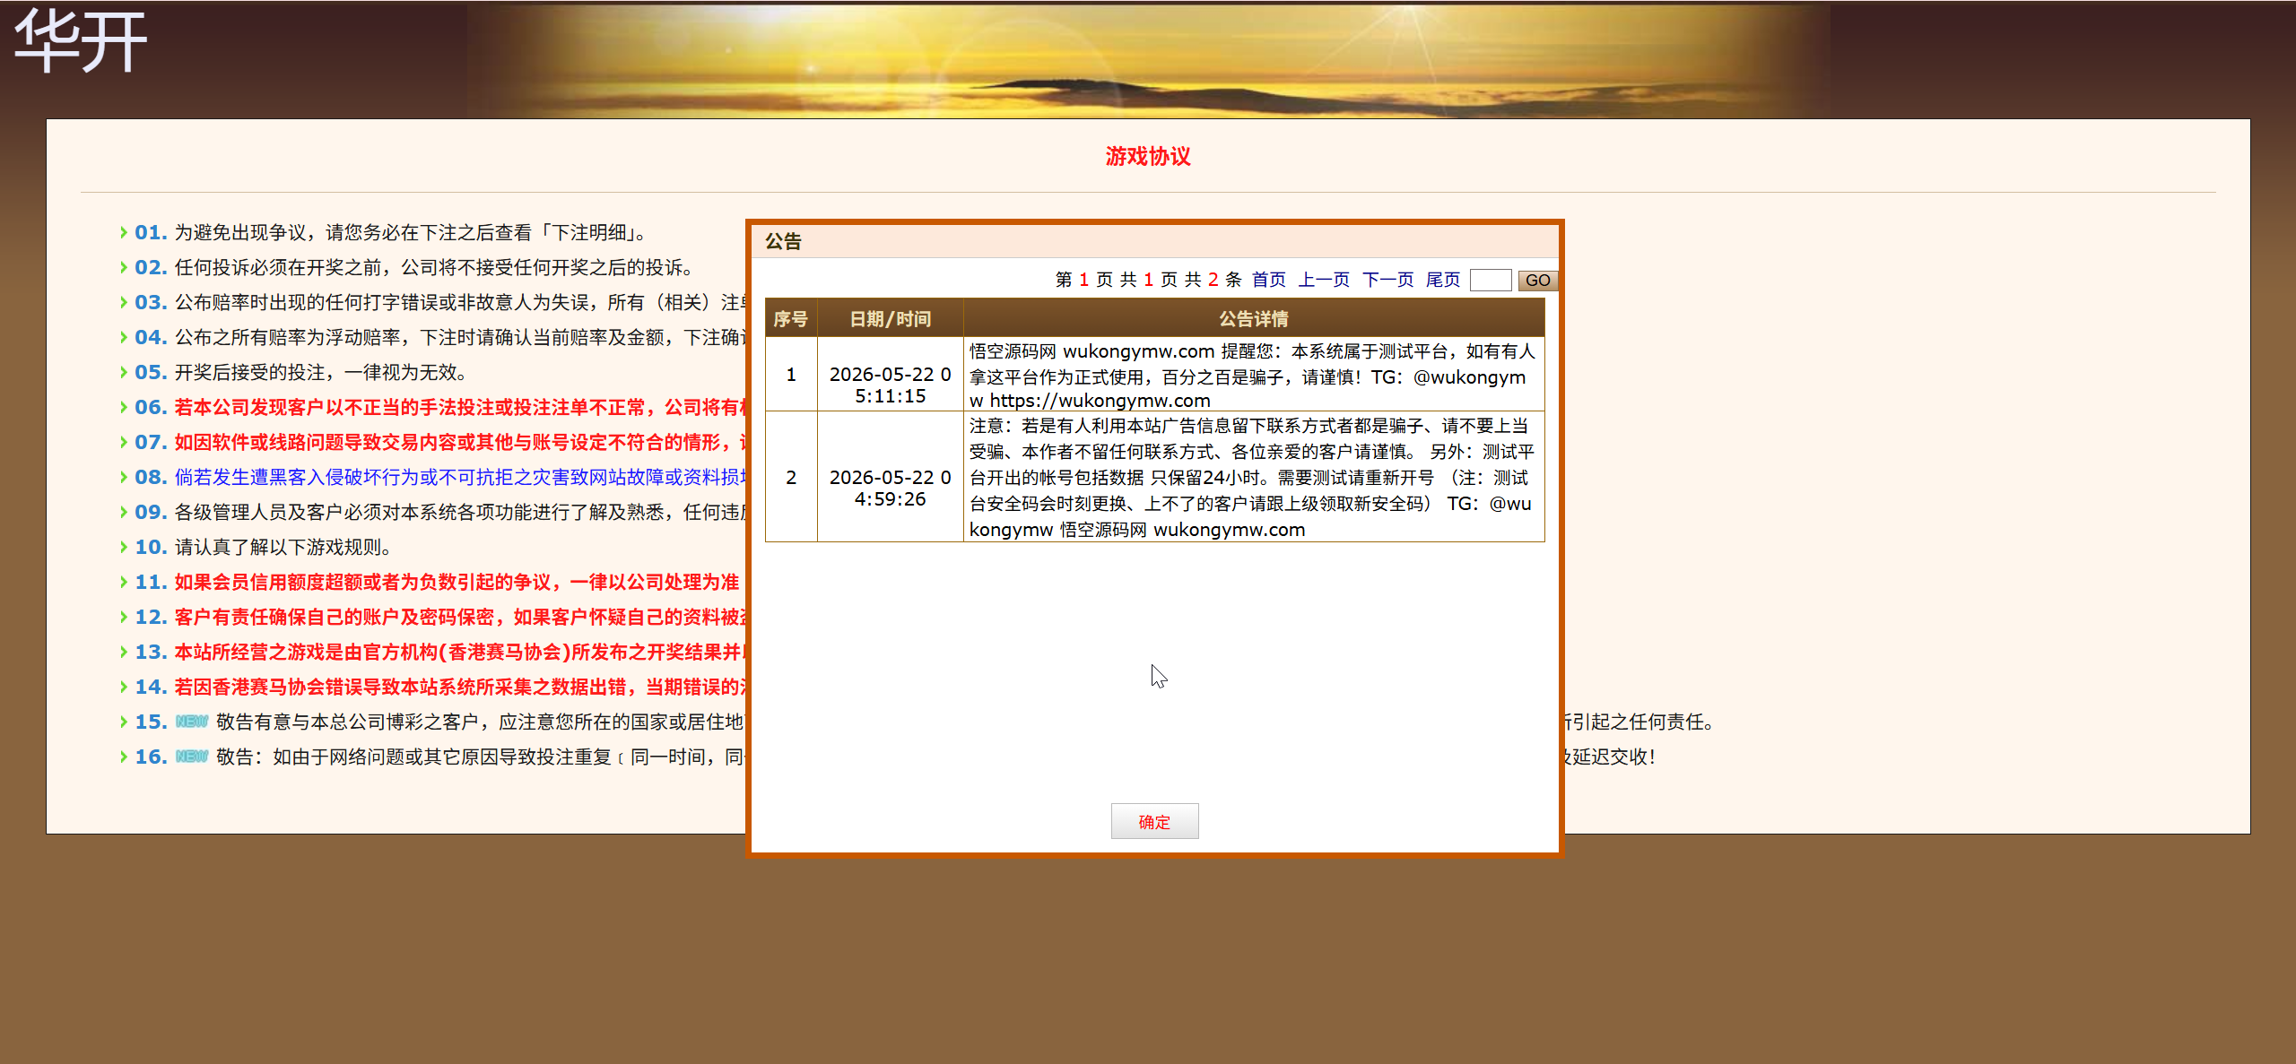
Task: Click sequence number 1 in announcement table
Action: tap(791, 375)
